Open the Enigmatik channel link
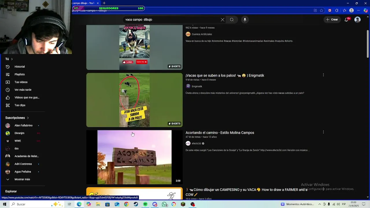Viewport: 370px width, 208px height. point(197,86)
